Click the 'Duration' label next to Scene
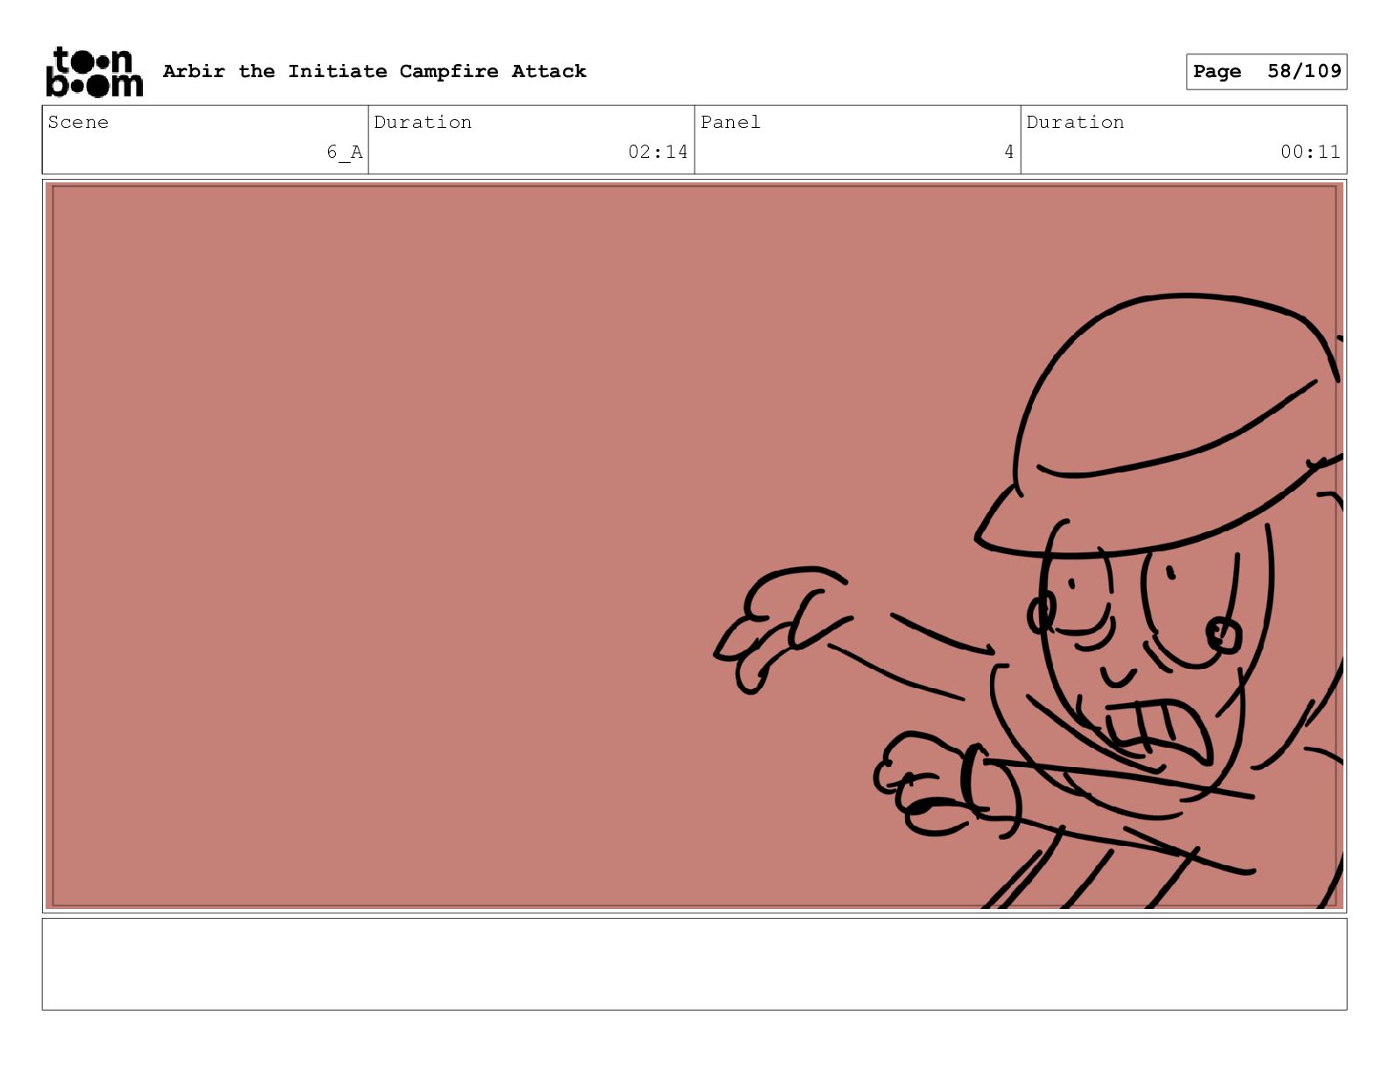The width and height of the screenshot is (1389, 1073). point(423,122)
